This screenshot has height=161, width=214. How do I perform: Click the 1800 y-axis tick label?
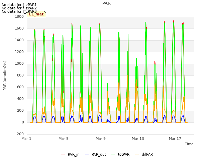(19, 16)
